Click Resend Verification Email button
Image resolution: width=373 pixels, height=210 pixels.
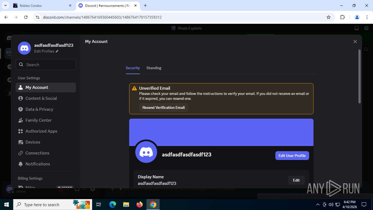(x=163, y=107)
